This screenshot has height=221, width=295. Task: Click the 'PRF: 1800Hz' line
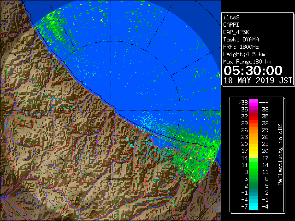(241, 47)
